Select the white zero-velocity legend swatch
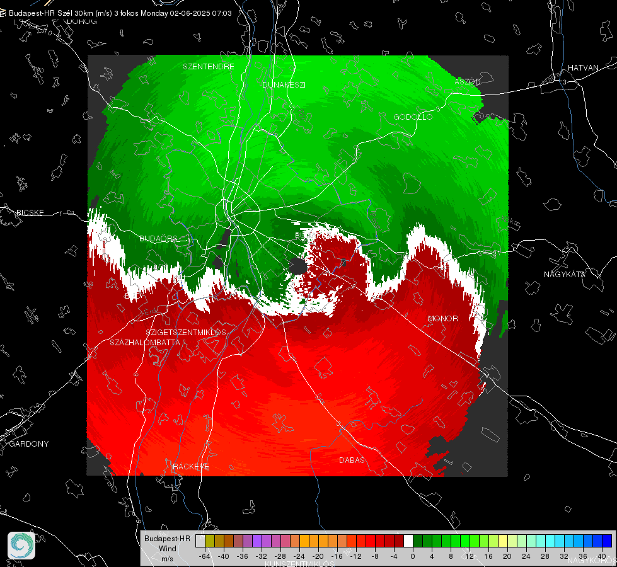The width and height of the screenshot is (617, 567). point(408,541)
